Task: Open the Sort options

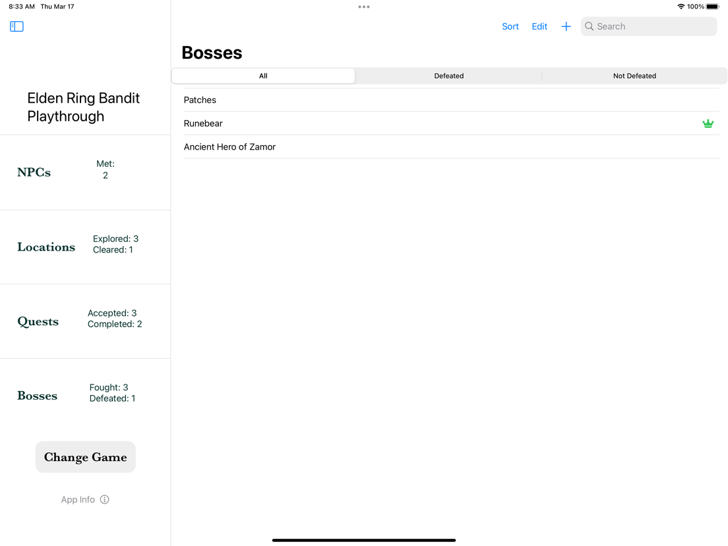Action: tap(510, 26)
